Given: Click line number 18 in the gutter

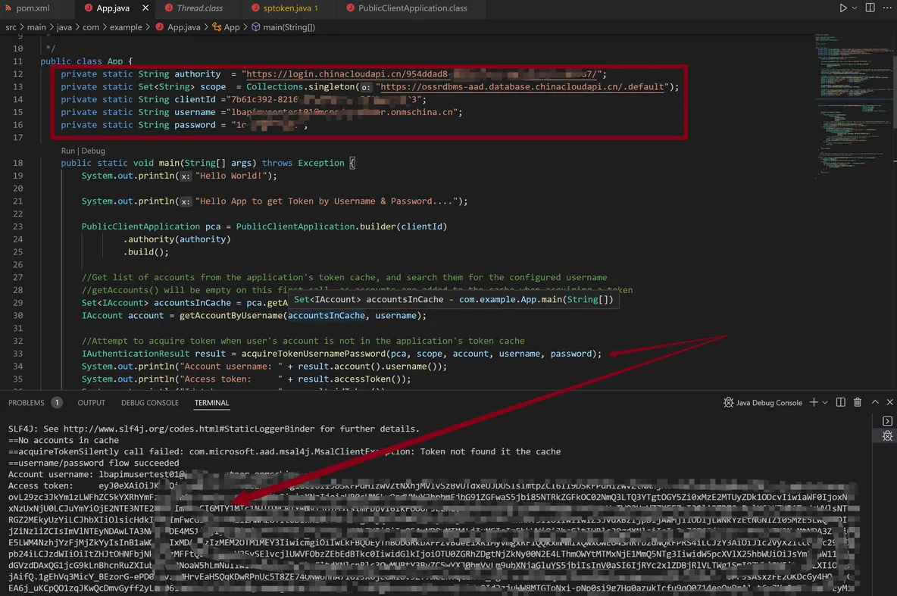Looking at the screenshot, I should [x=17, y=163].
